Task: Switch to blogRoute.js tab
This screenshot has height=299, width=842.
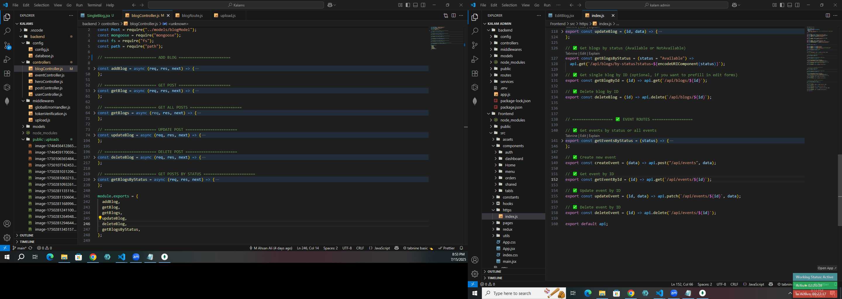Action: point(192,15)
